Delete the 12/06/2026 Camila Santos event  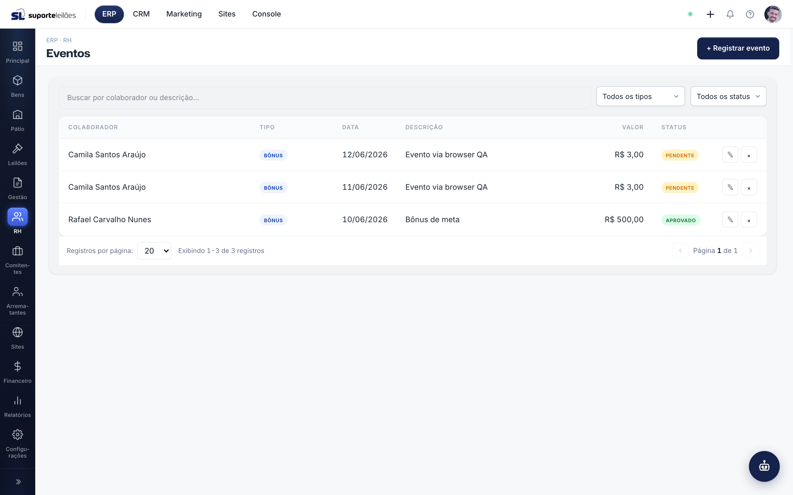pyautogui.click(x=748, y=155)
